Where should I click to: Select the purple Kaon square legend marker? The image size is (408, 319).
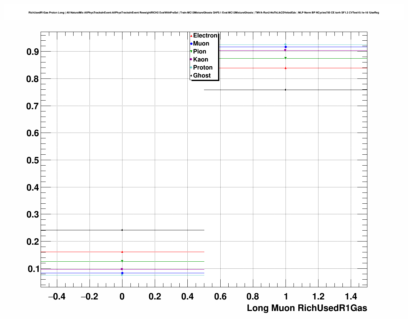click(191, 60)
